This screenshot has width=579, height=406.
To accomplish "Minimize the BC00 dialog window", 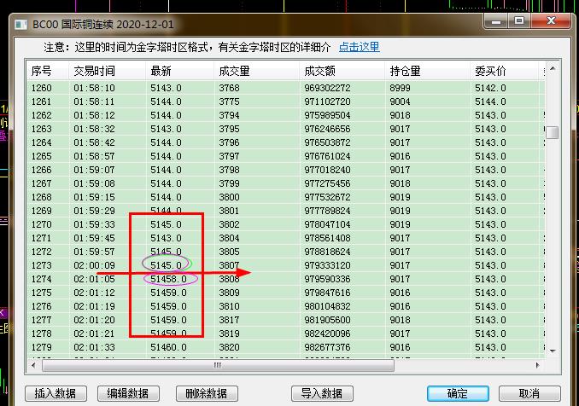I will (x=496, y=21).
